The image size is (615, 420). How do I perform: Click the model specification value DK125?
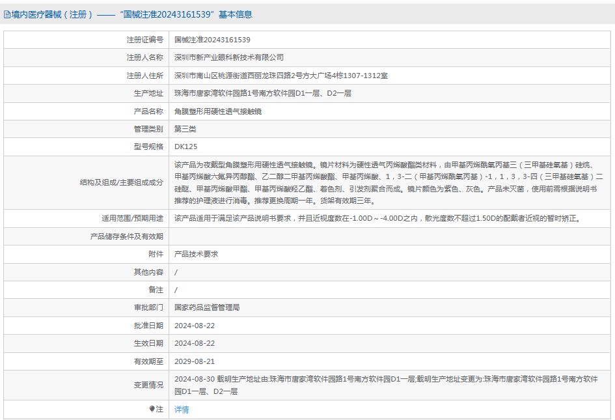coord(185,147)
